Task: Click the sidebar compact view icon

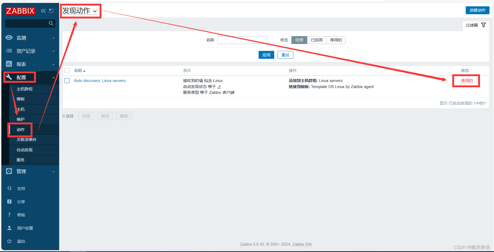Action: pyautogui.click(x=51, y=11)
